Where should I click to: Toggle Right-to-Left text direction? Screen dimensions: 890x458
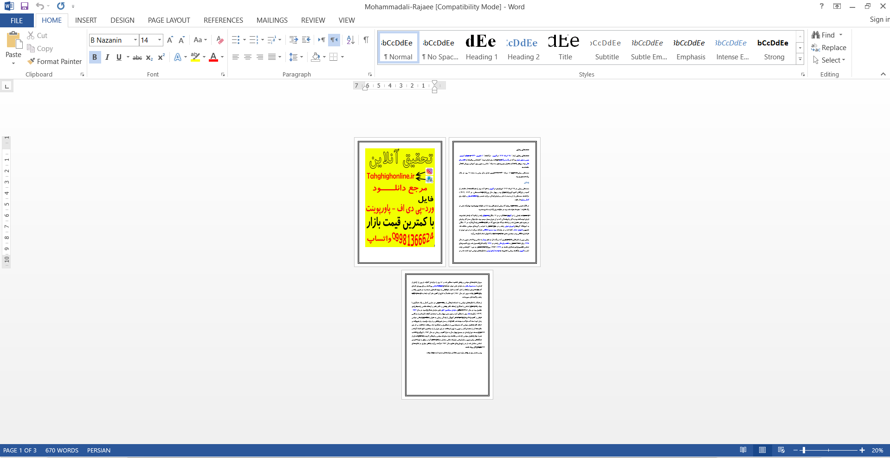[x=334, y=40]
